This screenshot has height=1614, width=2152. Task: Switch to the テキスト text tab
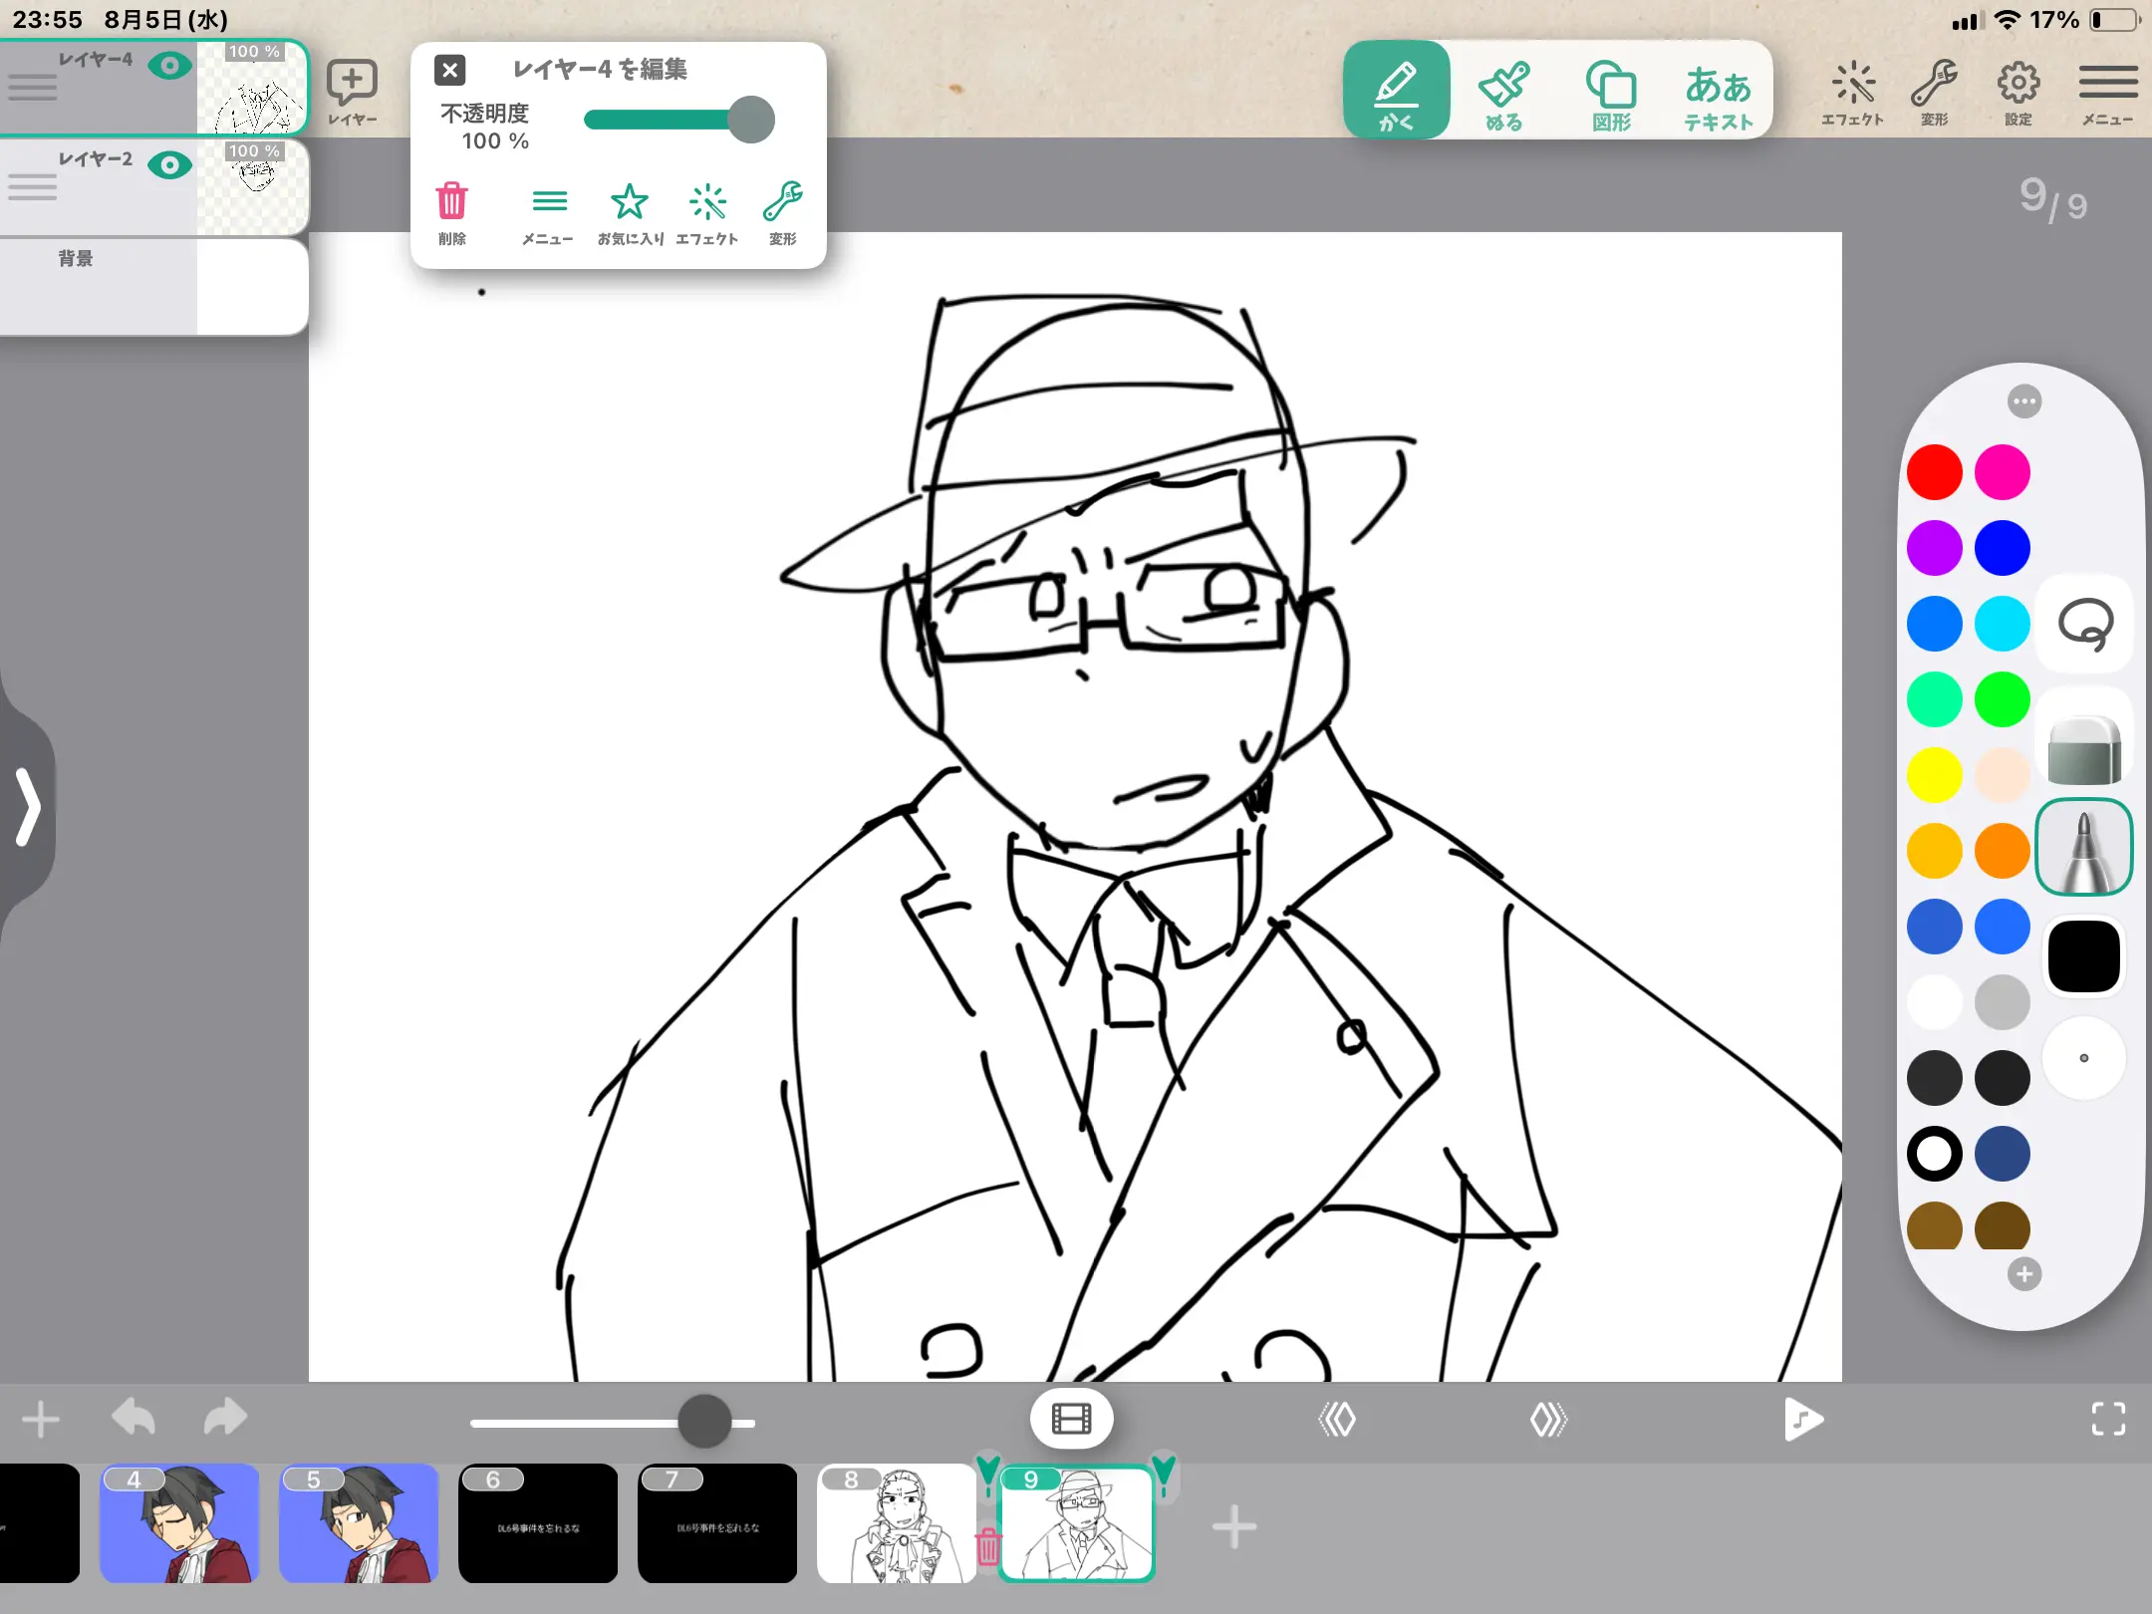click(1719, 92)
